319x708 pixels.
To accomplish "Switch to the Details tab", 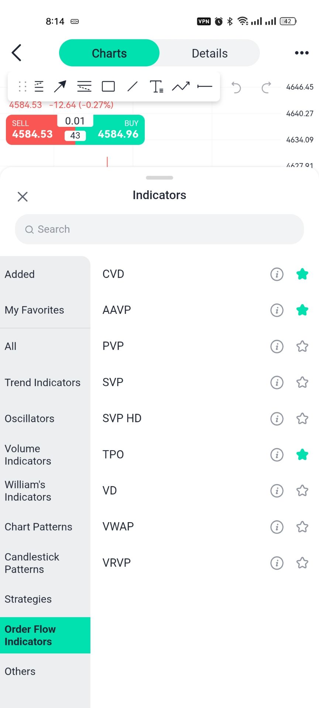I will (210, 53).
